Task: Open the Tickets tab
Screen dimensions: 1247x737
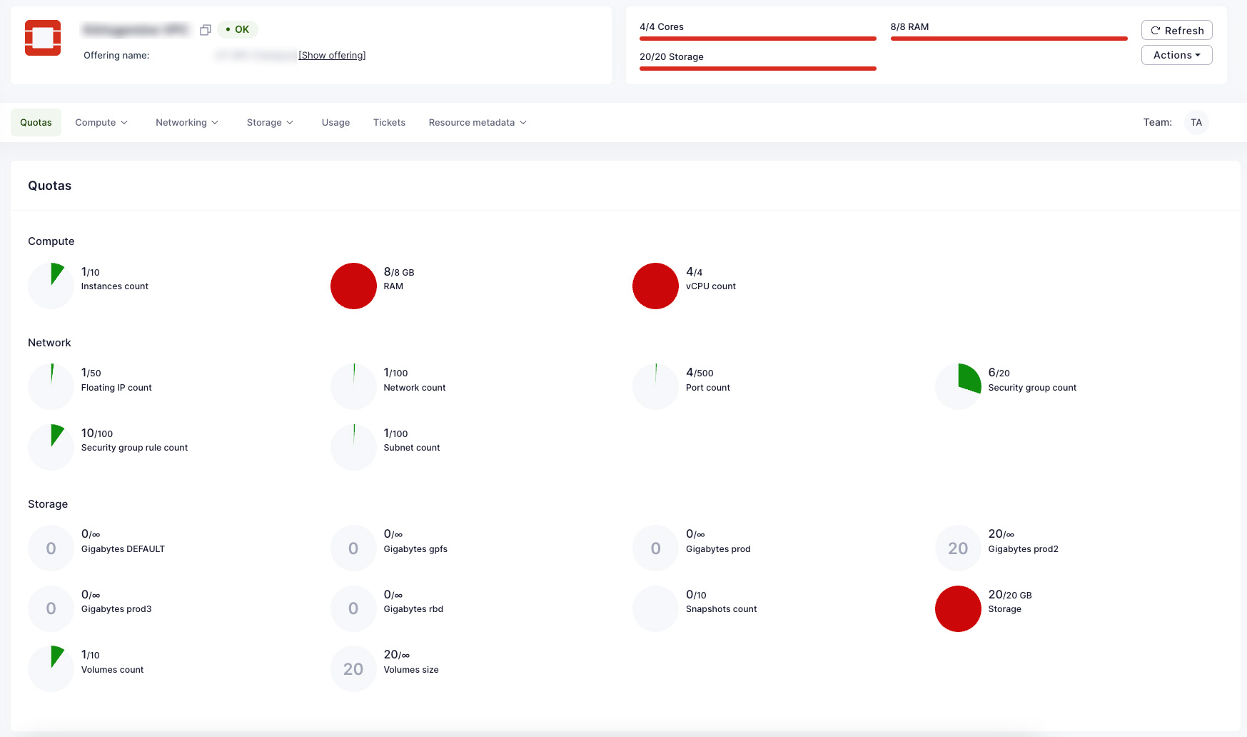Action: pyautogui.click(x=389, y=123)
